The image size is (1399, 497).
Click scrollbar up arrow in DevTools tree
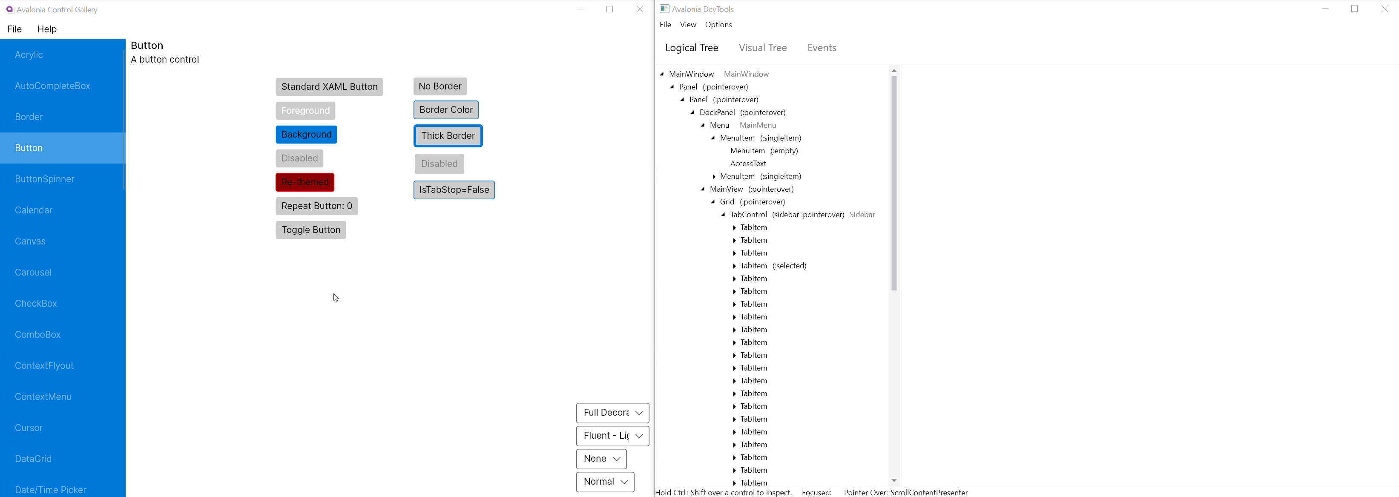894,71
